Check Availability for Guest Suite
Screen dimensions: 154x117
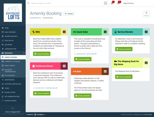[x=83, y=59]
